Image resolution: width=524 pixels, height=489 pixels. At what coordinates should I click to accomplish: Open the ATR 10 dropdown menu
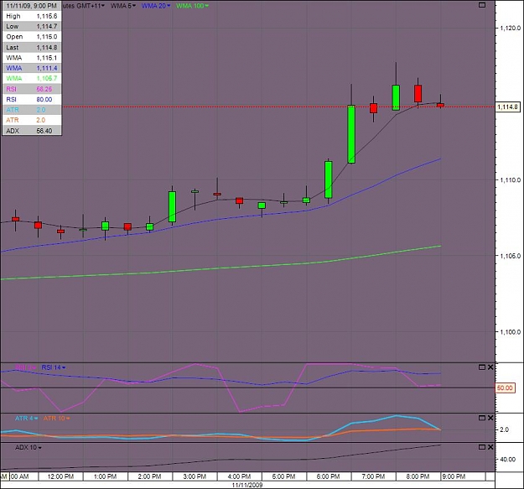pyautogui.click(x=56, y=419)
